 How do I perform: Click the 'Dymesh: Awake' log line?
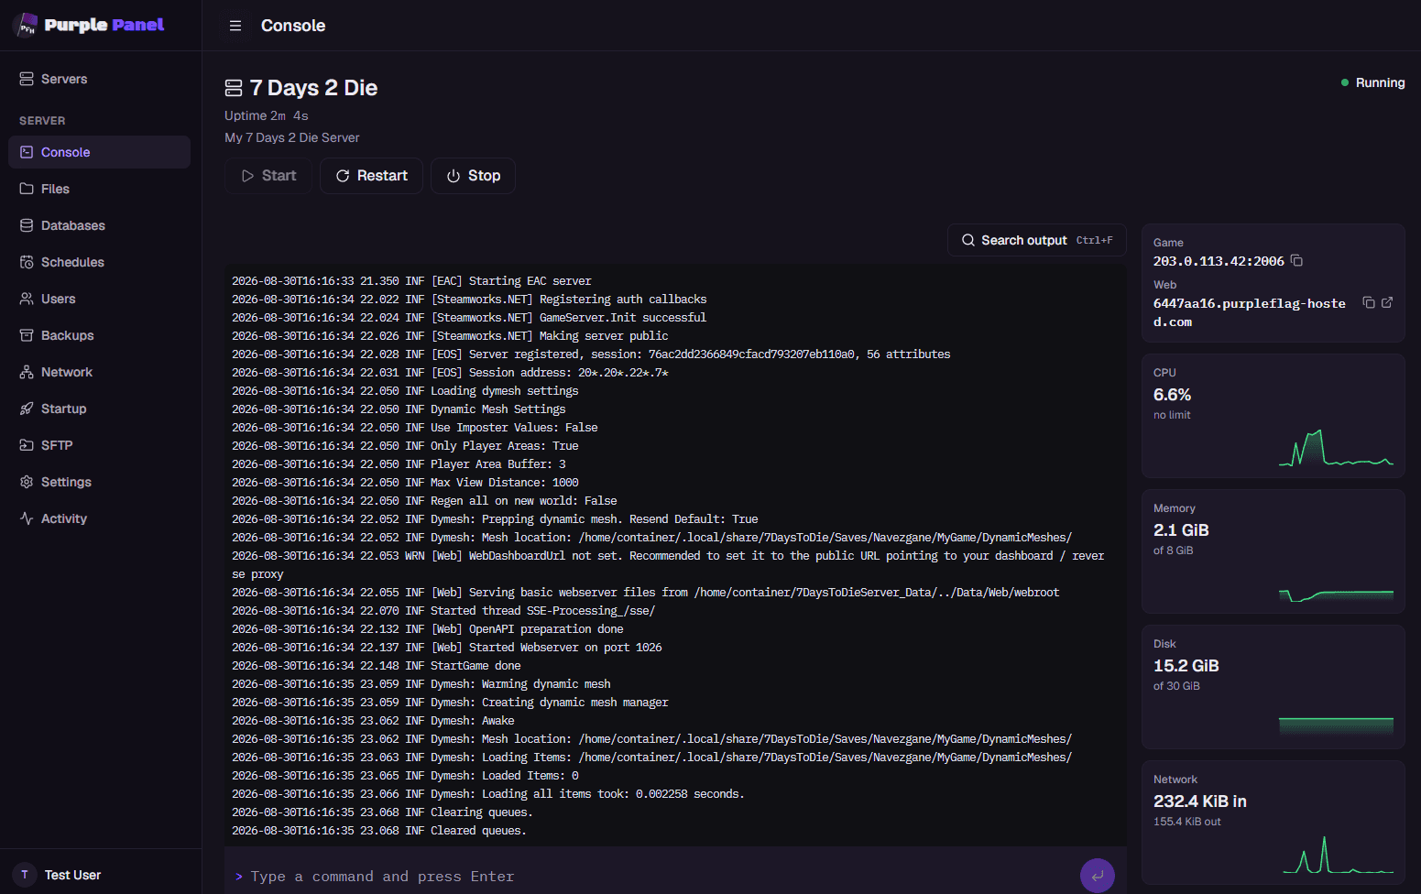coord(373,721)
